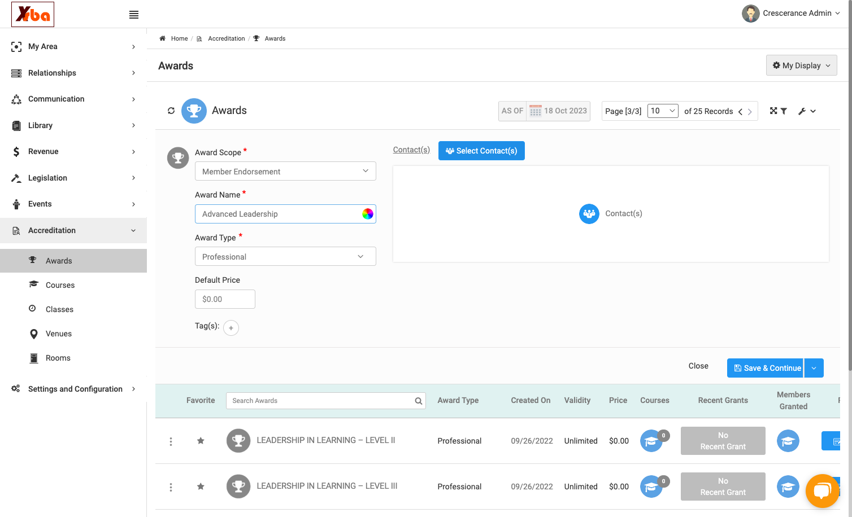Expand the Relationships menu
The image size is (852, 517).
pos(73,73)
